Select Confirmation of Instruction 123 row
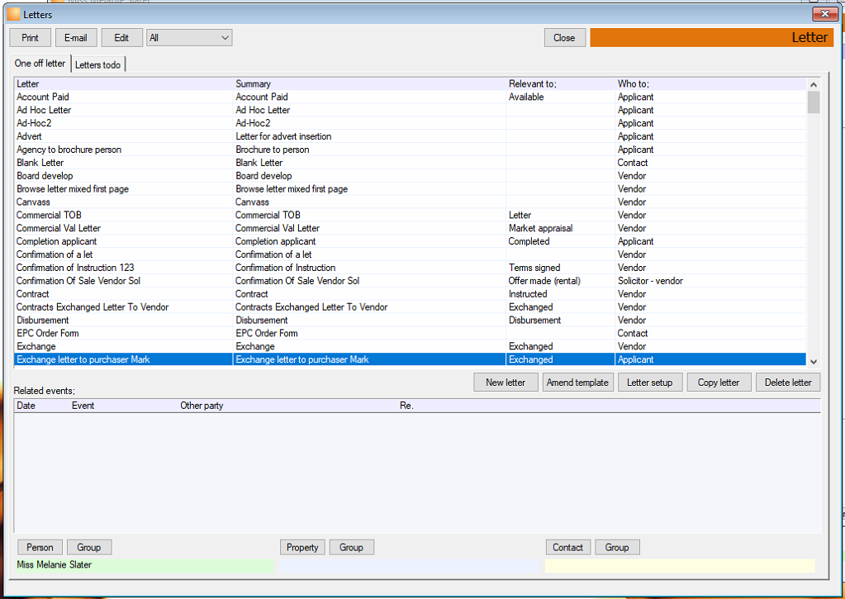The height and width of the screenshot is (599, 845). [x=410, y=268]
